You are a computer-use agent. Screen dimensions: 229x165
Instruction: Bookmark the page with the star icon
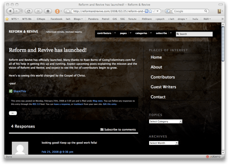(x=150, y=11)
